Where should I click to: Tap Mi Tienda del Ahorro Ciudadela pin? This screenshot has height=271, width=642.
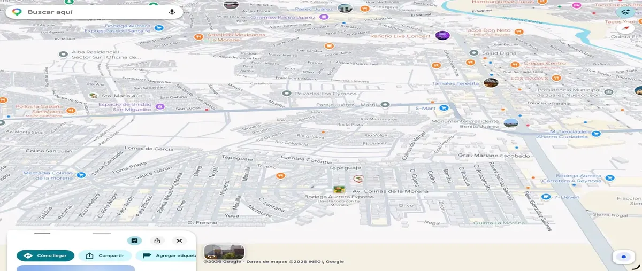[x=596, y=133]
